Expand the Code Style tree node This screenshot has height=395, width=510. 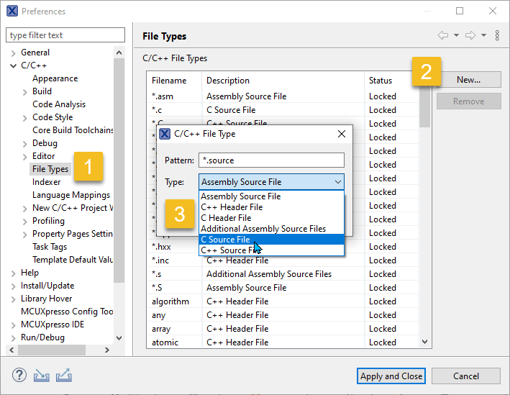click(24, 117)
